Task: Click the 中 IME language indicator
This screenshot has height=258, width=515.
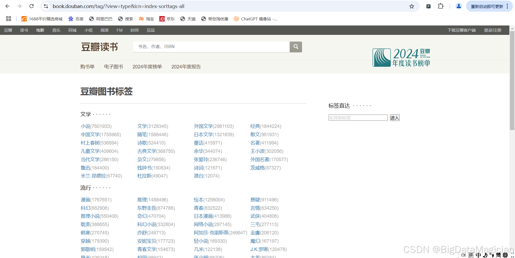Action: pos(478,255)
